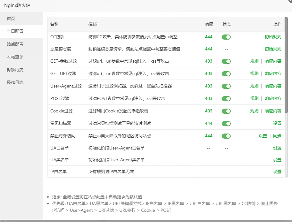Click 规则 for GET-参数过滤
The image size is (292, 222).
point(254,61)
